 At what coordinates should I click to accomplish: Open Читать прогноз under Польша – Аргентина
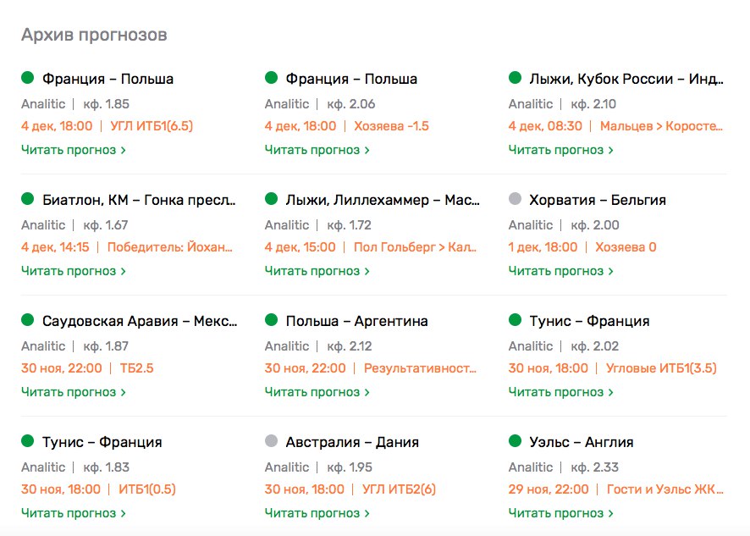317,392
